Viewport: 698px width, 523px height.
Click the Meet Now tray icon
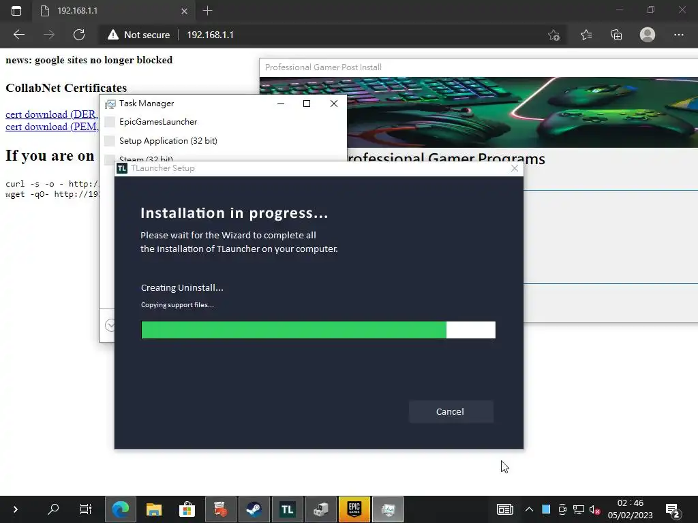coord(562,509)
